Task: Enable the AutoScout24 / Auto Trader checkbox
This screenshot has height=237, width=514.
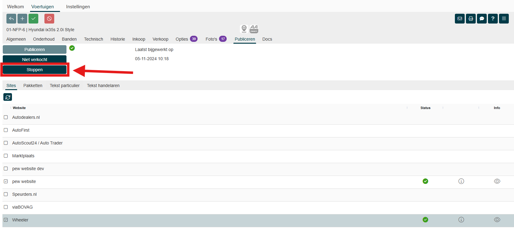Action: [x=6, y=143]
